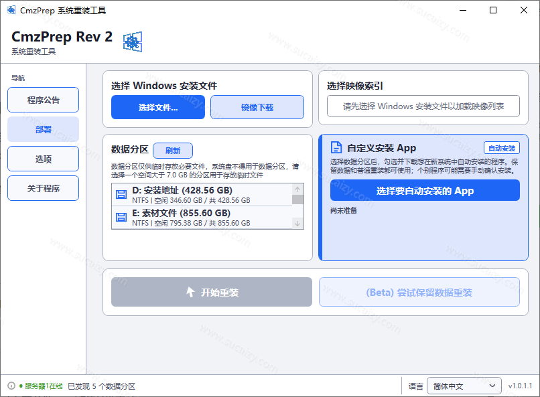Click the (Beta) 尝试保留数据重装 button
The image size is (540, 397).
[x=419, y=292]
